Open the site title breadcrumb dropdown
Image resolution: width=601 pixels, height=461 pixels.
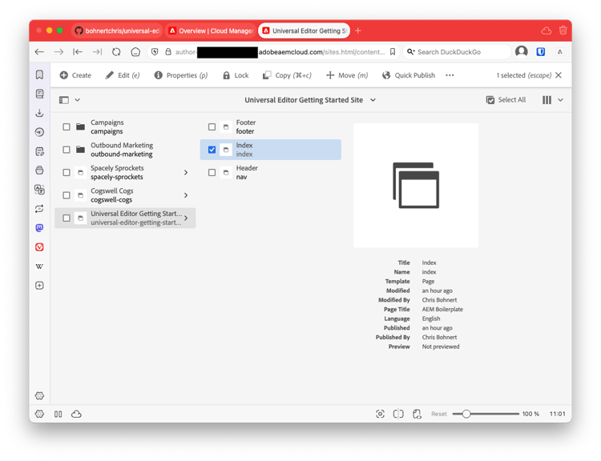click(x=310, y=100)
